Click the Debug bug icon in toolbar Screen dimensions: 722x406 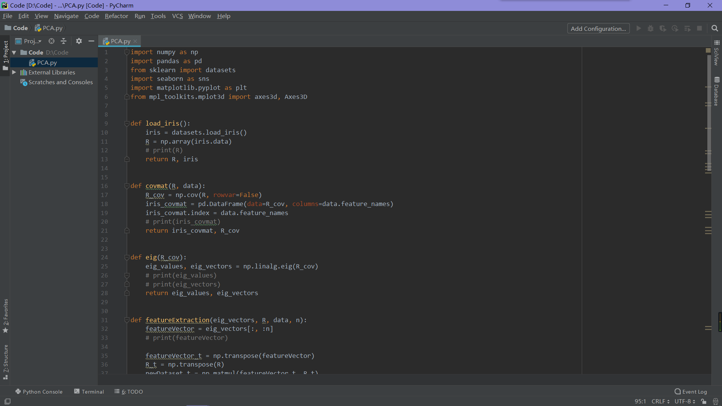tap(651, 29)
